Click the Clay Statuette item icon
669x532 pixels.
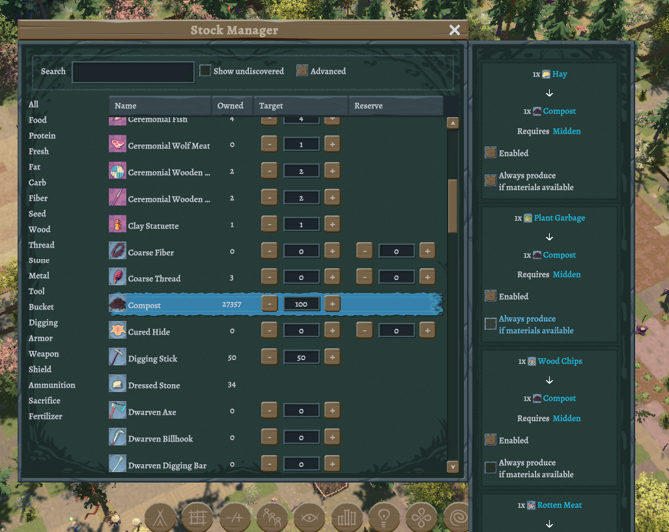pyautogui.click(x=117, y=224)
